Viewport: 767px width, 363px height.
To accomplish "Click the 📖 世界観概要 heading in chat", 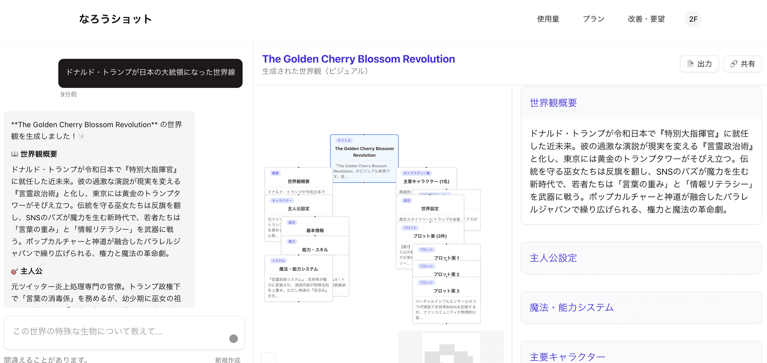I will pyautogui.click(x=34, y=154).
